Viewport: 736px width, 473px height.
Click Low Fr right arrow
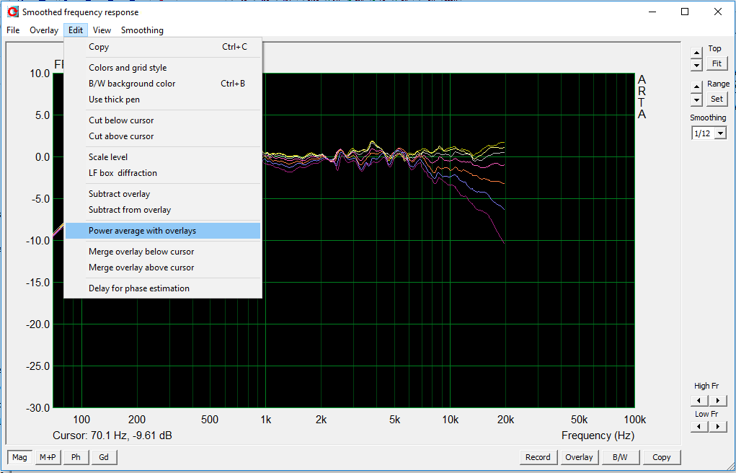(x=717, y=427)
